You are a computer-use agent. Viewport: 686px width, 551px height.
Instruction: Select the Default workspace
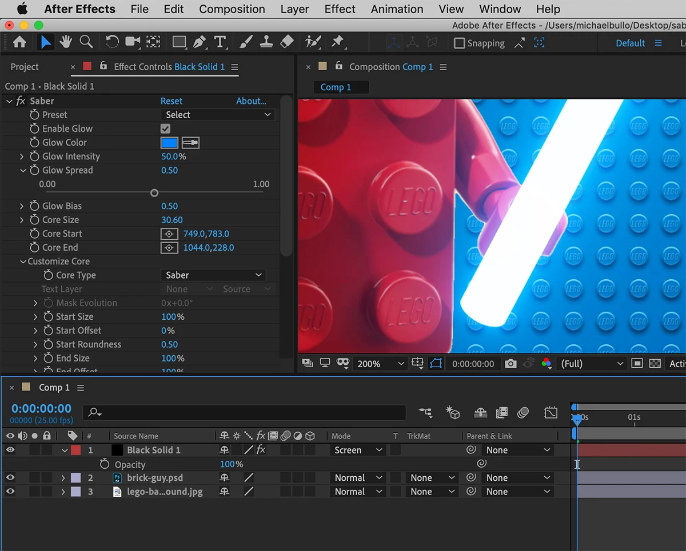click(x=631, y=43)
